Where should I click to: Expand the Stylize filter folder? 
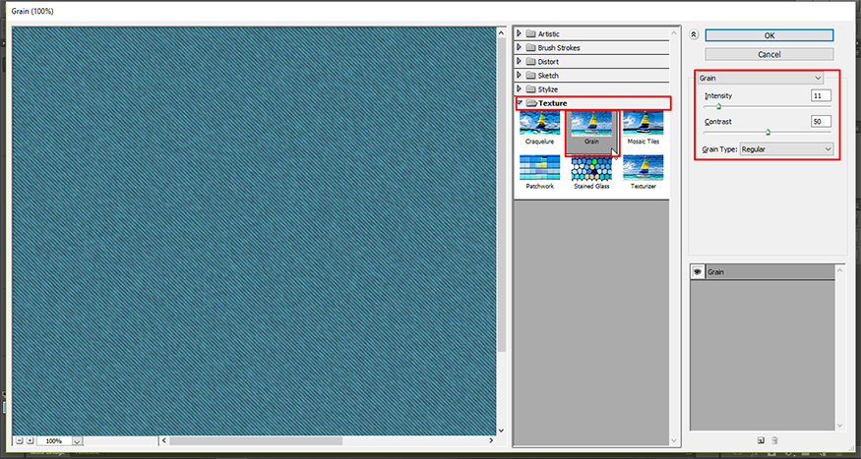520,88
